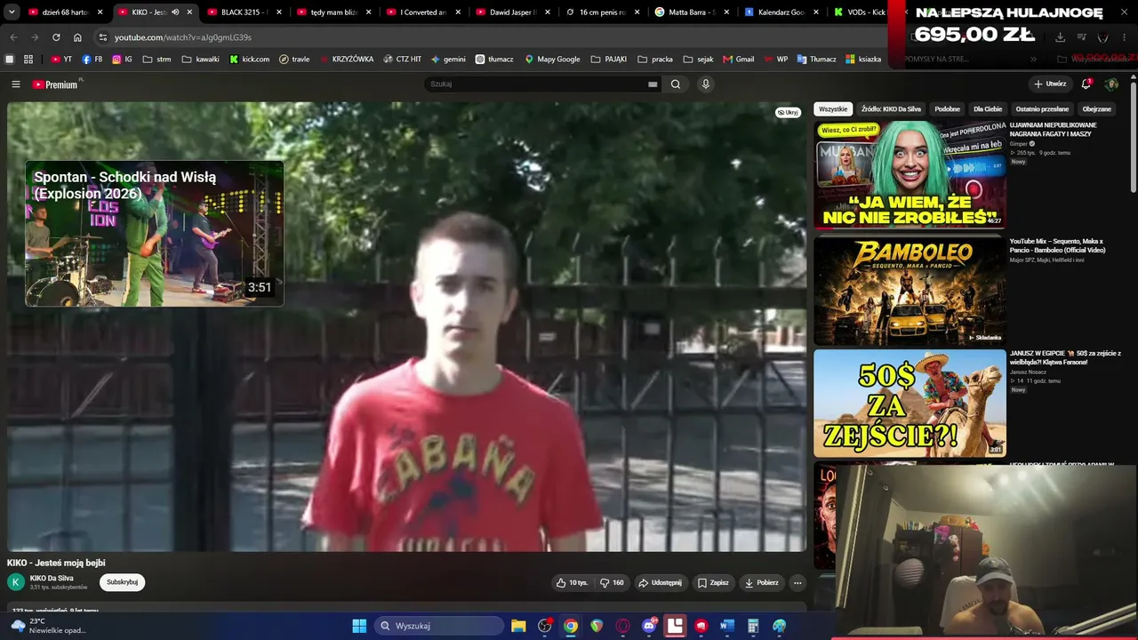Image resolution: width=1138 pixels, height=640 pixels.
Task: Open the Spontan 'Schodki nad Wisłą' end-screen video
Action: [155, 234]
